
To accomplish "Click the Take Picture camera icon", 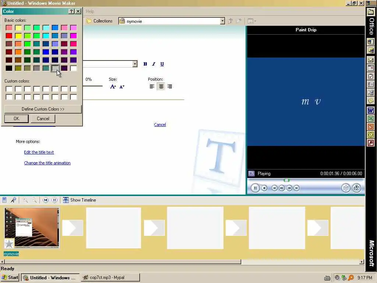I will pyautogui.click(x=356, y=188).
